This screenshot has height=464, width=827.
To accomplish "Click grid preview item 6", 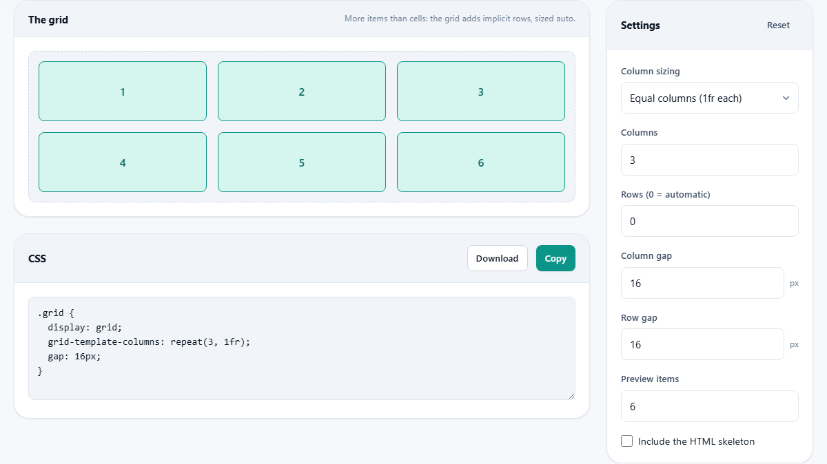I will [481, 162].
